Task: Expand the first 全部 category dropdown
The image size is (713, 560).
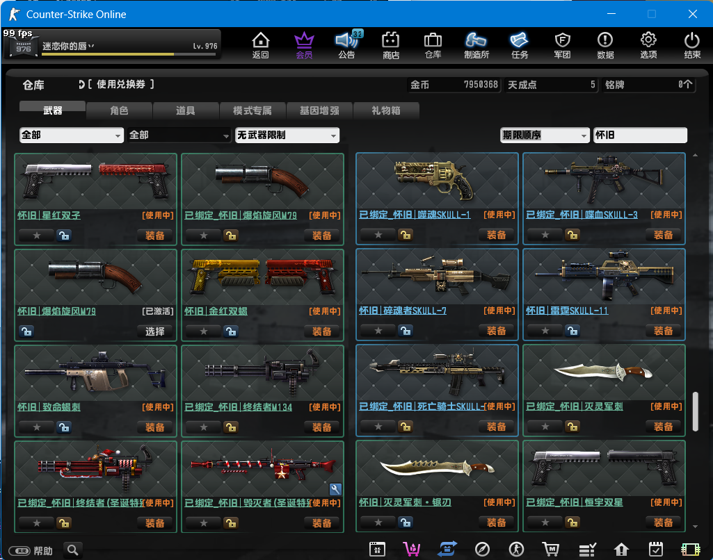Action: point(72,135)
